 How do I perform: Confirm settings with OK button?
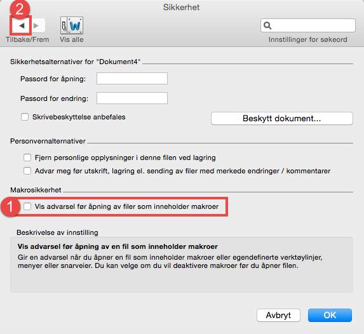[330, 315]
